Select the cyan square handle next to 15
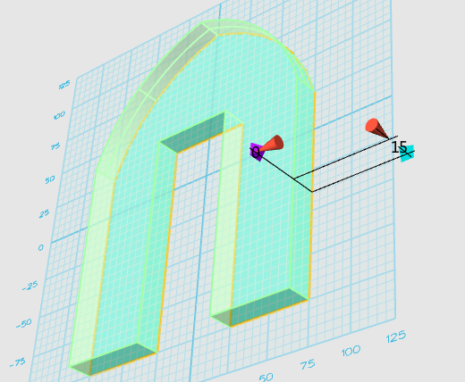The width and height of the screenshot is (465, 382). click(408, 154)
